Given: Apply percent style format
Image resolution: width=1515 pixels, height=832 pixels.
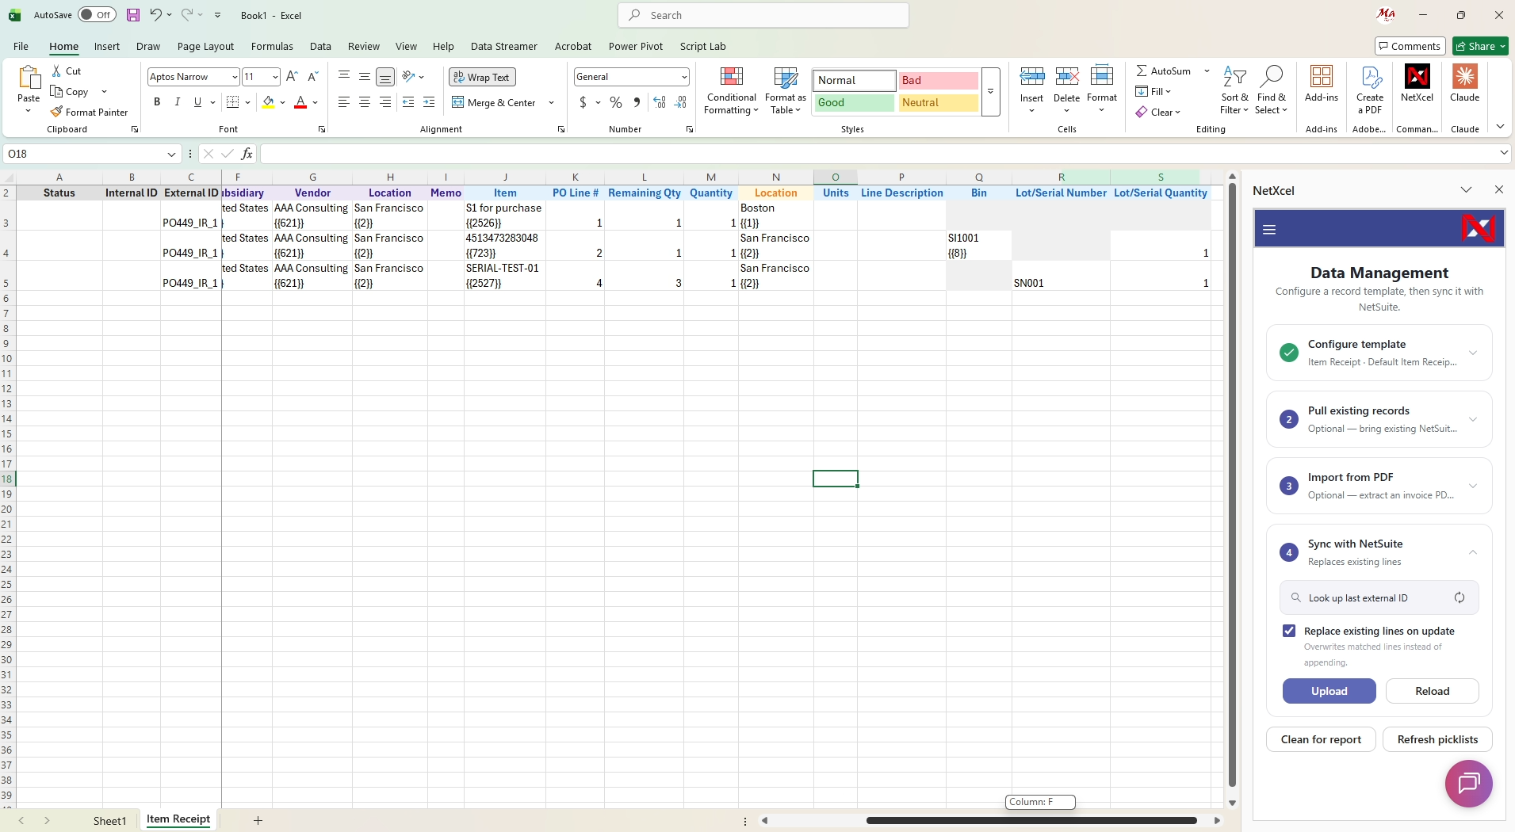Looking at the screenshot, I should [616, 102].
